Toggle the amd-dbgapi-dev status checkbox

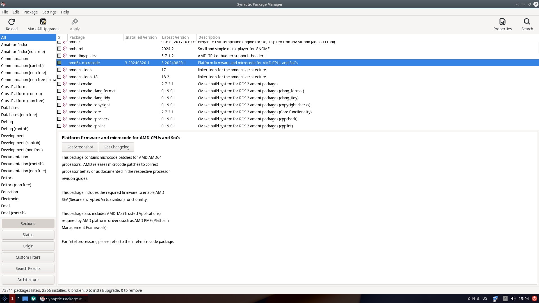[59, 56]
